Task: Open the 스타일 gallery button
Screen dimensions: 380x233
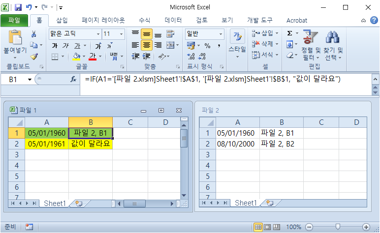Action: (237, 44)
